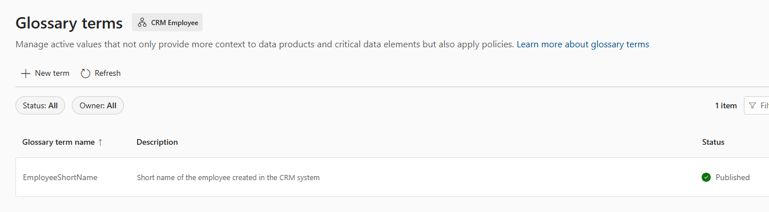Open the Owner: All filter dropdown
Image resolution: width=769 pixels, height=212 pixels.
[98, 105]
